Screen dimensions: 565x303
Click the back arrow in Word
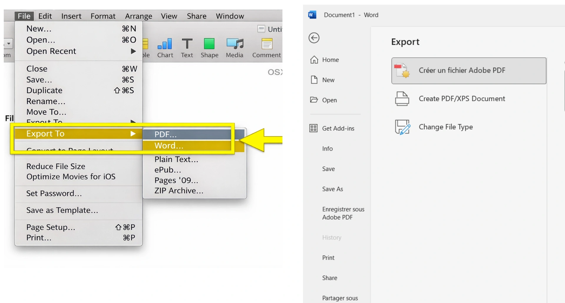pyautogui.click(x=313, y=38)
